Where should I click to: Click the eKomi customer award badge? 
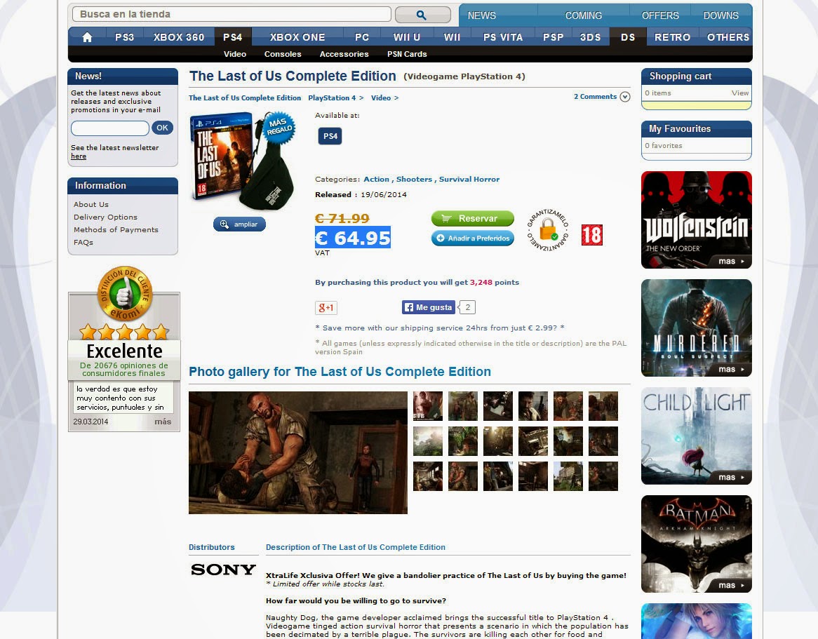click(124, 294)
